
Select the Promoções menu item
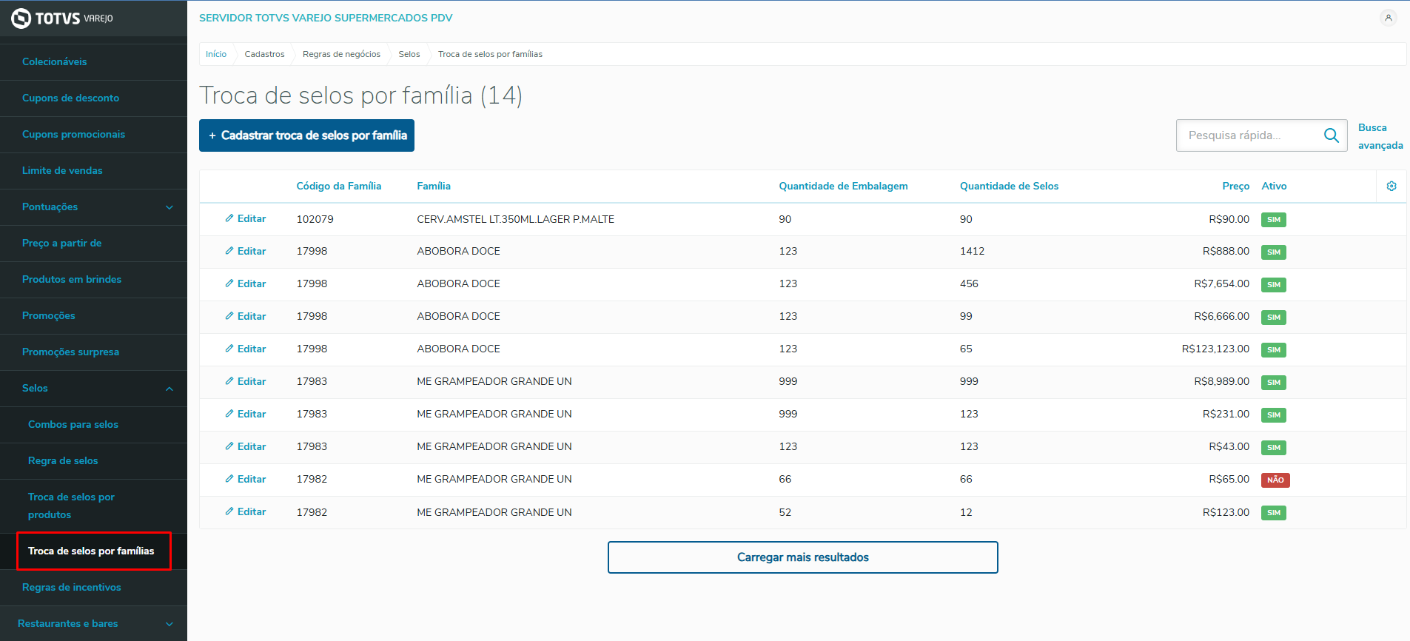pos(49,316)
